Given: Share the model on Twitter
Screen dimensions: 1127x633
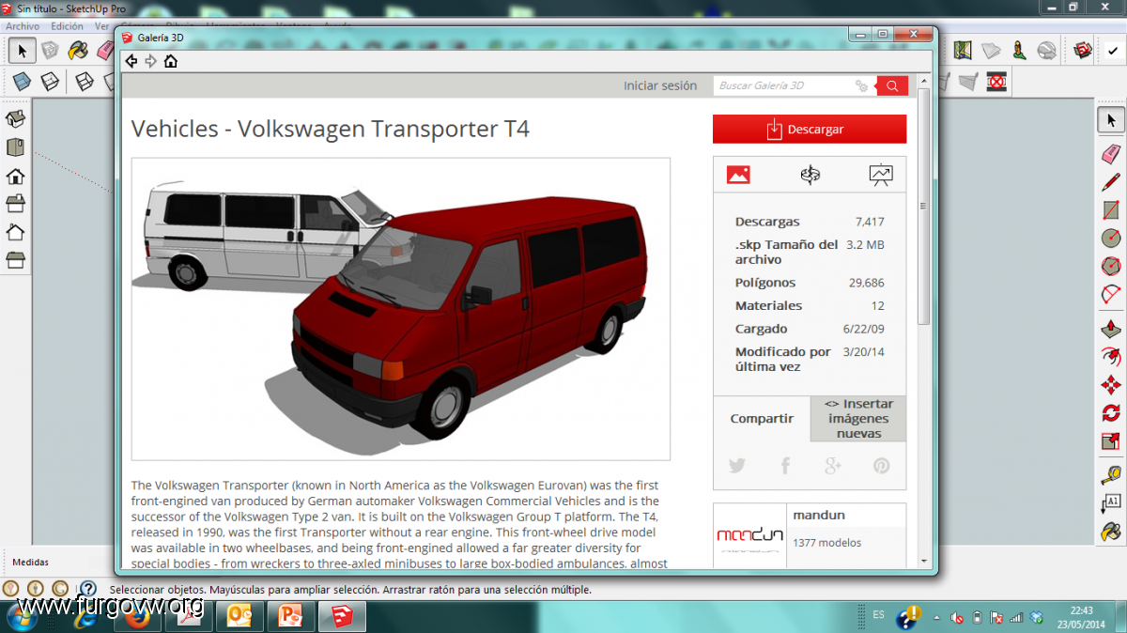Looking at the screenshot, I should click(736, 466).
